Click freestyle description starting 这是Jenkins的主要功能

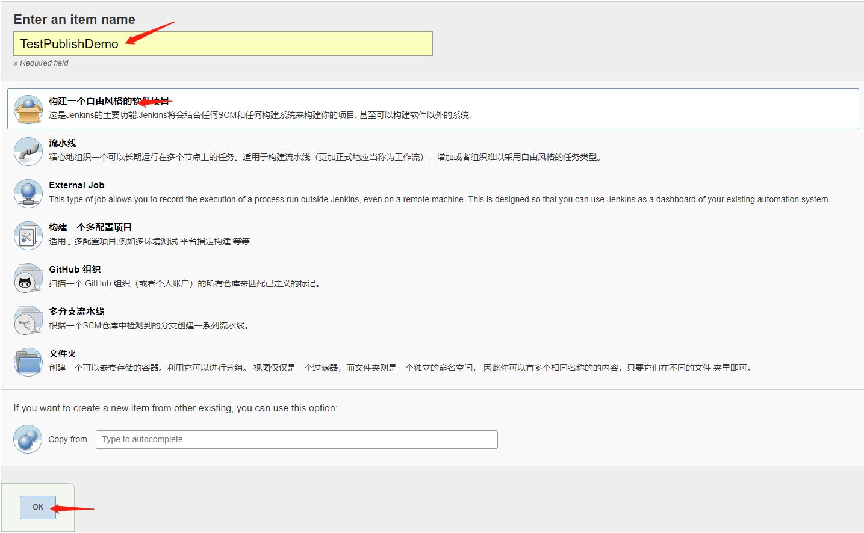tap(260, 115)
